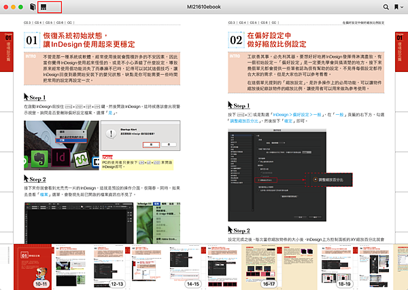Viewport: 408px width, 290px height.
Task: Click the blue text '檔案' in Step 2
Action: click(x=44, y=194)
